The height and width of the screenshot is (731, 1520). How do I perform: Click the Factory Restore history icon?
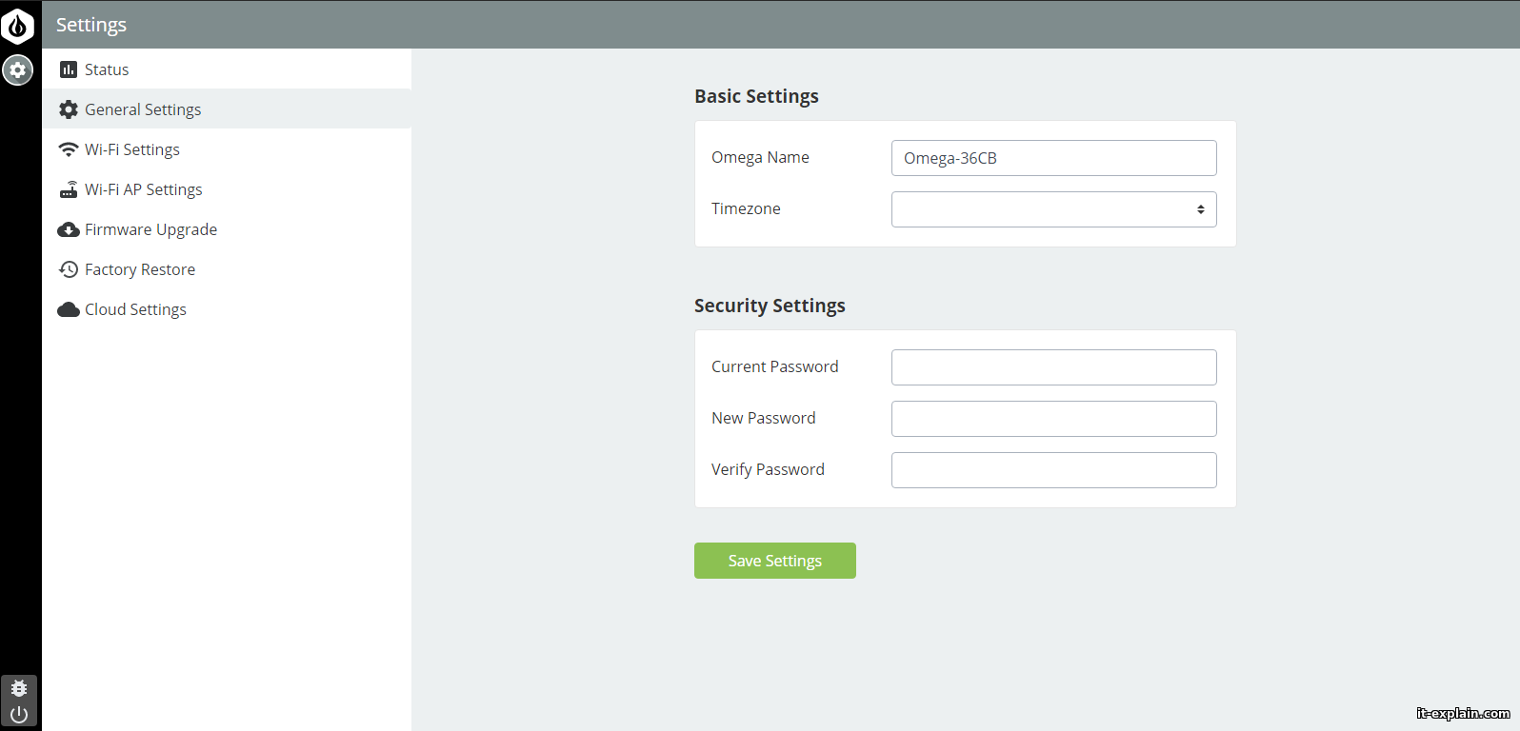tap(69, 269)
